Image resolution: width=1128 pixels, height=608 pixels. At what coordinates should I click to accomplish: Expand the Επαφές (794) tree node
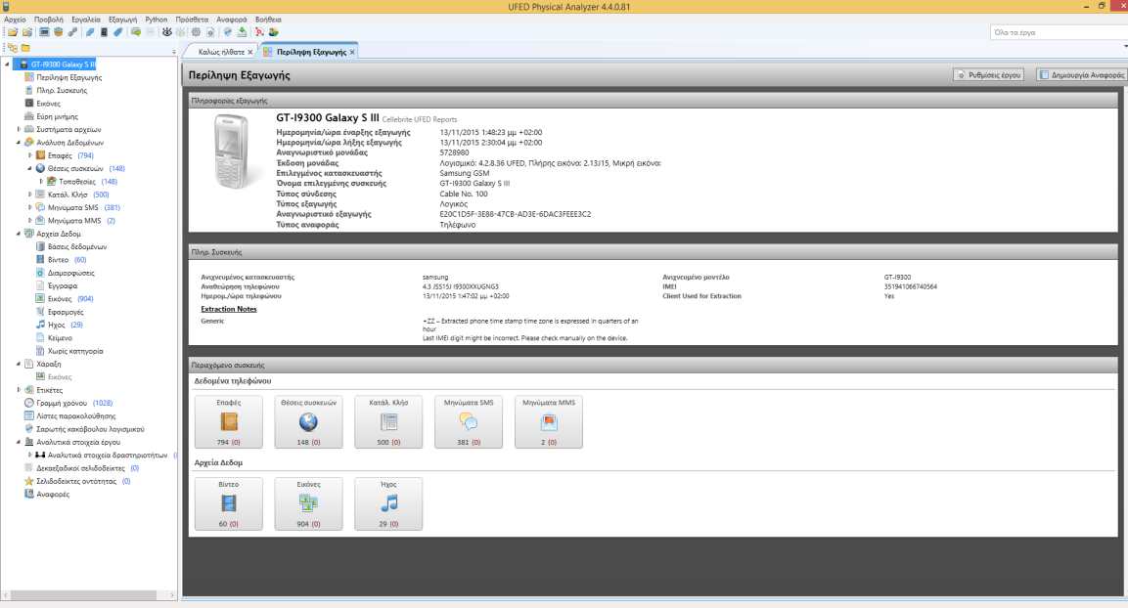click(29, 155)
